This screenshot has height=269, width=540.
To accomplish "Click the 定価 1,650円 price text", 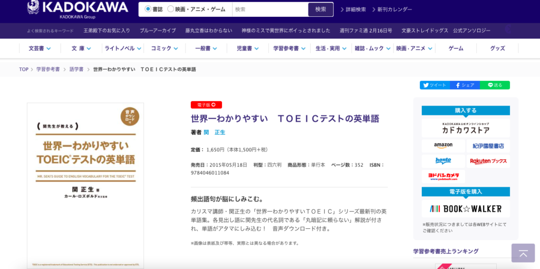I will click(x=229, y=149).
